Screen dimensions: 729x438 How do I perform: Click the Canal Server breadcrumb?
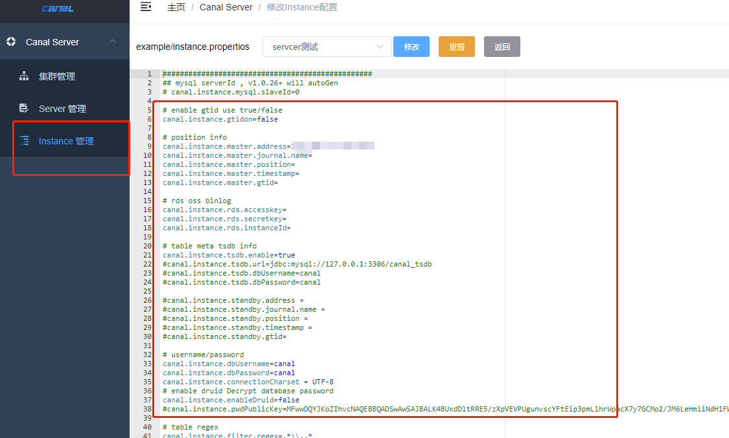click(226, 7)
